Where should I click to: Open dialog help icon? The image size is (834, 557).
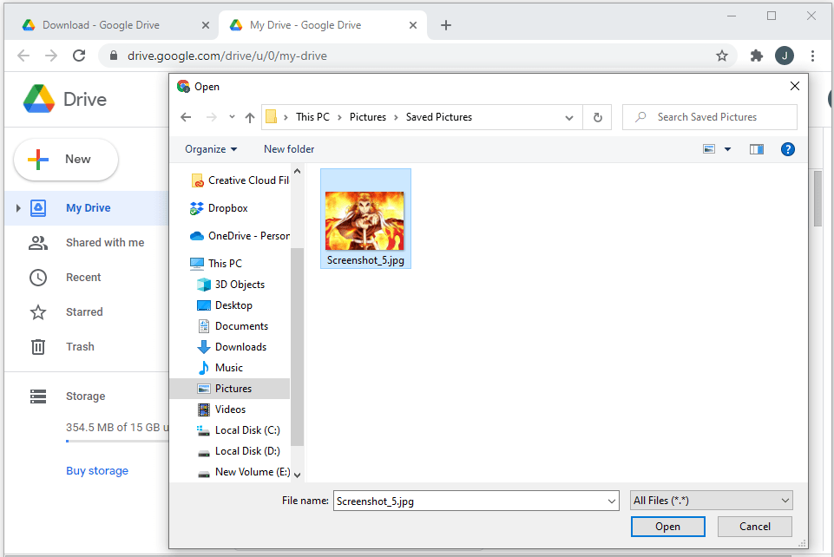[788, 149]
